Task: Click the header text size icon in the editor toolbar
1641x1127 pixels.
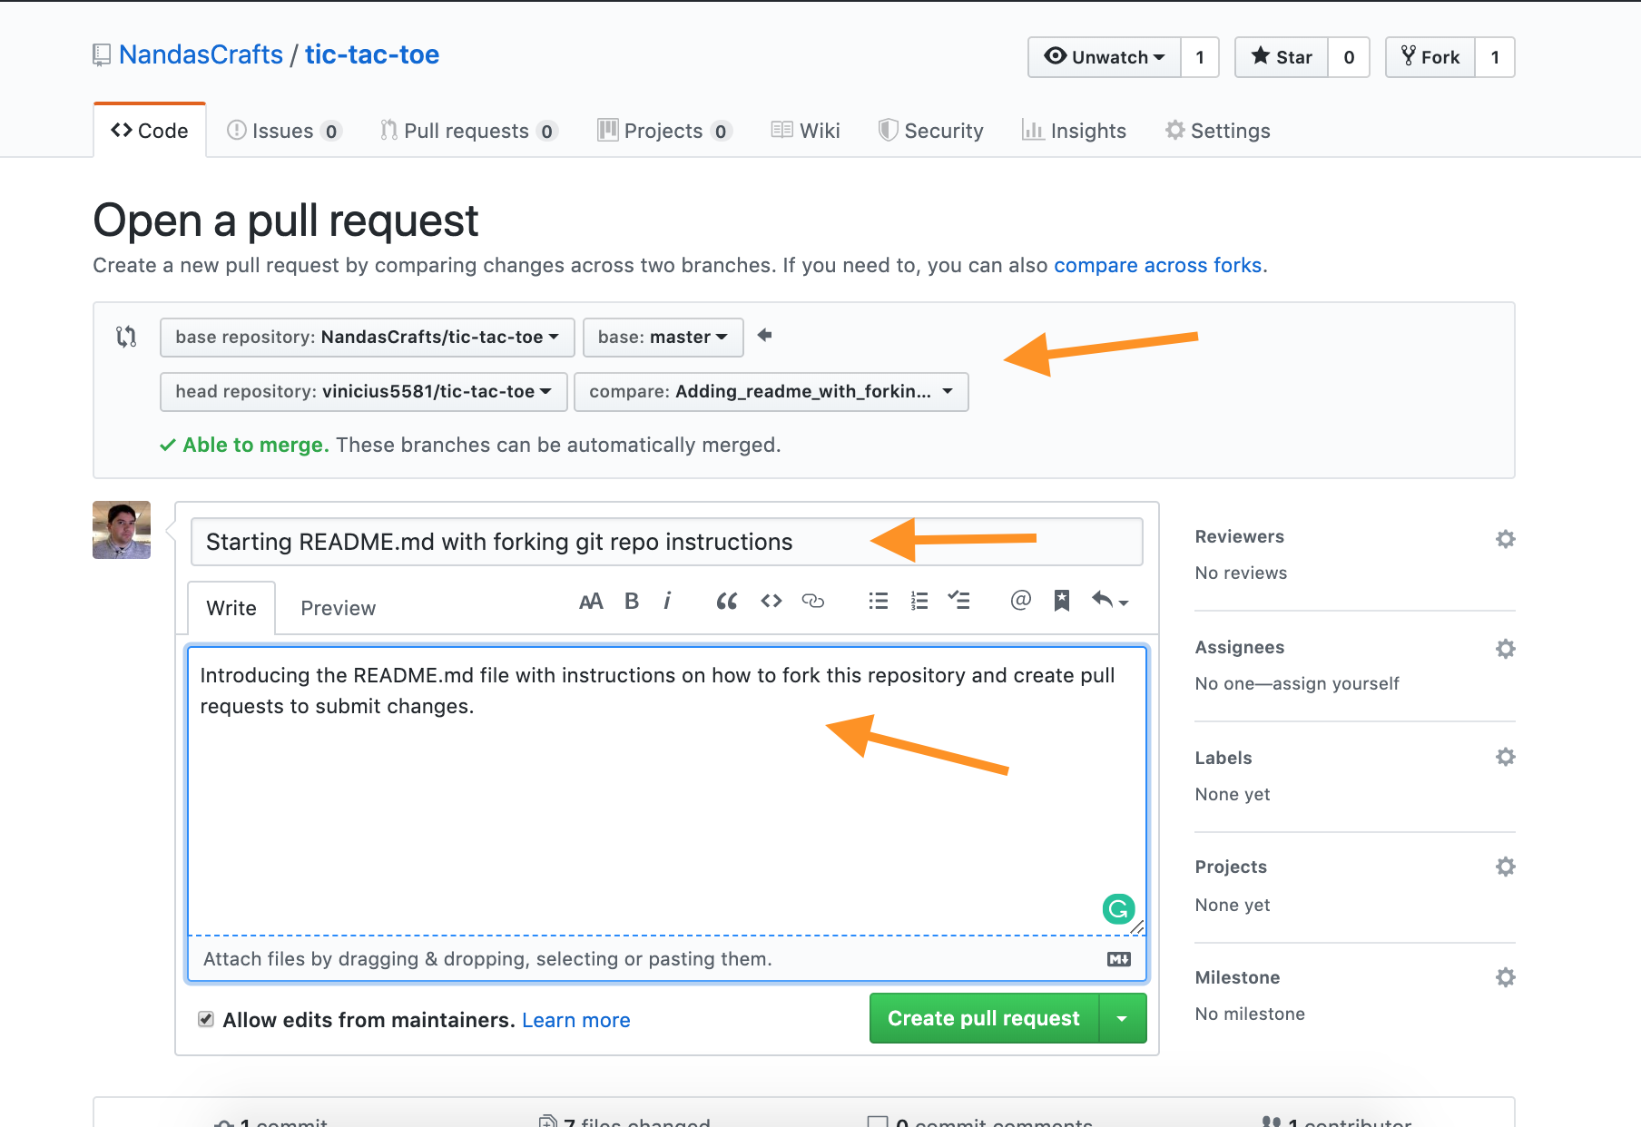Action: (x=591, y=602)
